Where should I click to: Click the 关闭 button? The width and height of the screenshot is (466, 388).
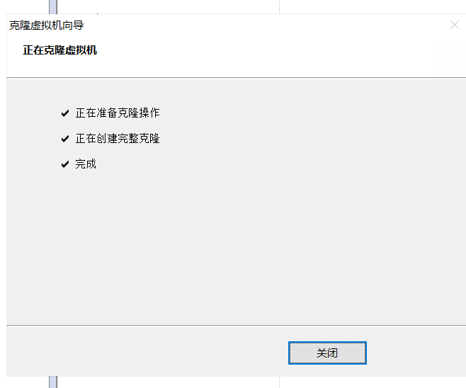(x=327, y=353)
